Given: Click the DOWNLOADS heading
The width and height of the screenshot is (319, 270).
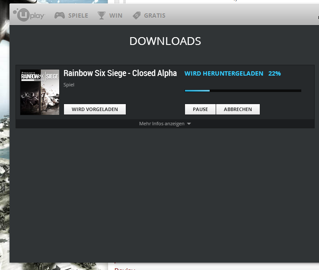Looking at the screenshot, I should click(x=165, y=41).
